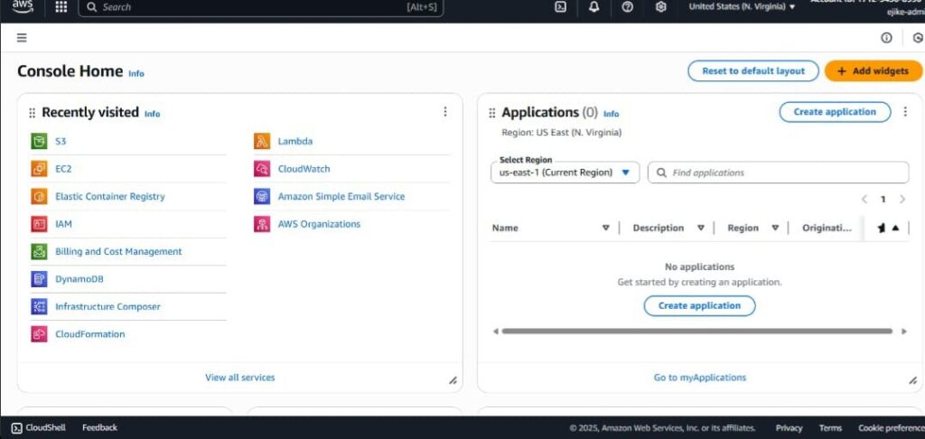925x439 pixels.
Task: Open settings gear in top navigation
Action: pos(661,7)
